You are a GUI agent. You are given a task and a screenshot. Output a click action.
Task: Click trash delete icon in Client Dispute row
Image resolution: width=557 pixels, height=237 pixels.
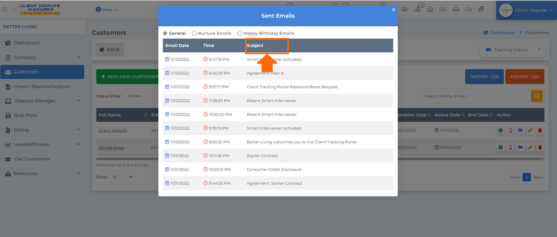coord(540,130)
